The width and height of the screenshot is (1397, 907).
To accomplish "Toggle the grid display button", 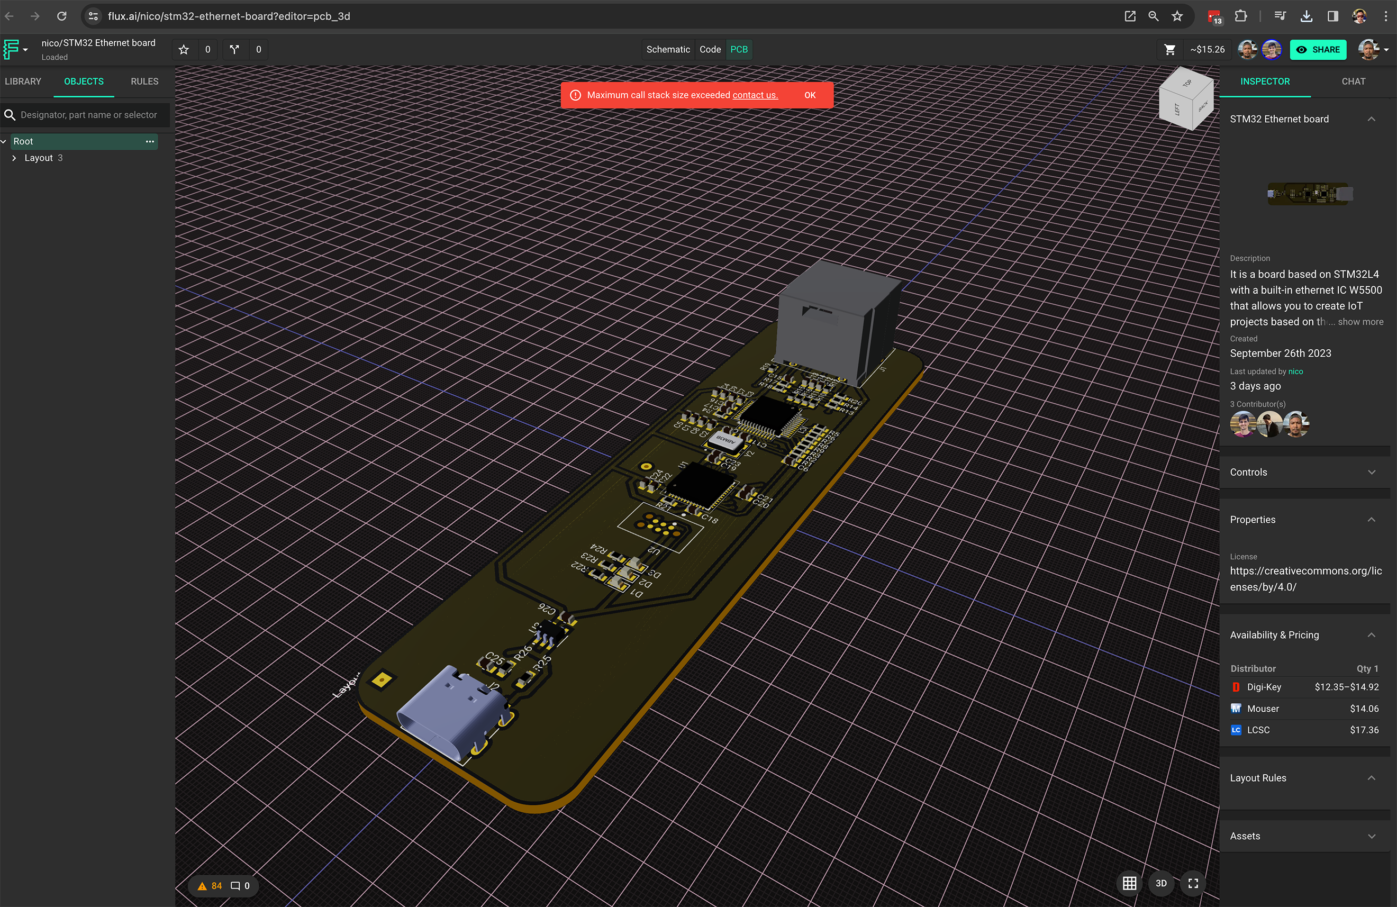I will [1129, 884].
